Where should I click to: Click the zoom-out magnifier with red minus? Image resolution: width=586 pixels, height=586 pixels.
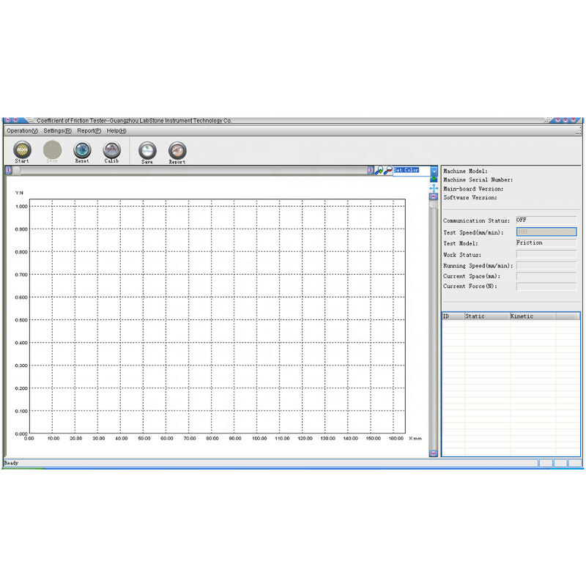click(387, 170)
